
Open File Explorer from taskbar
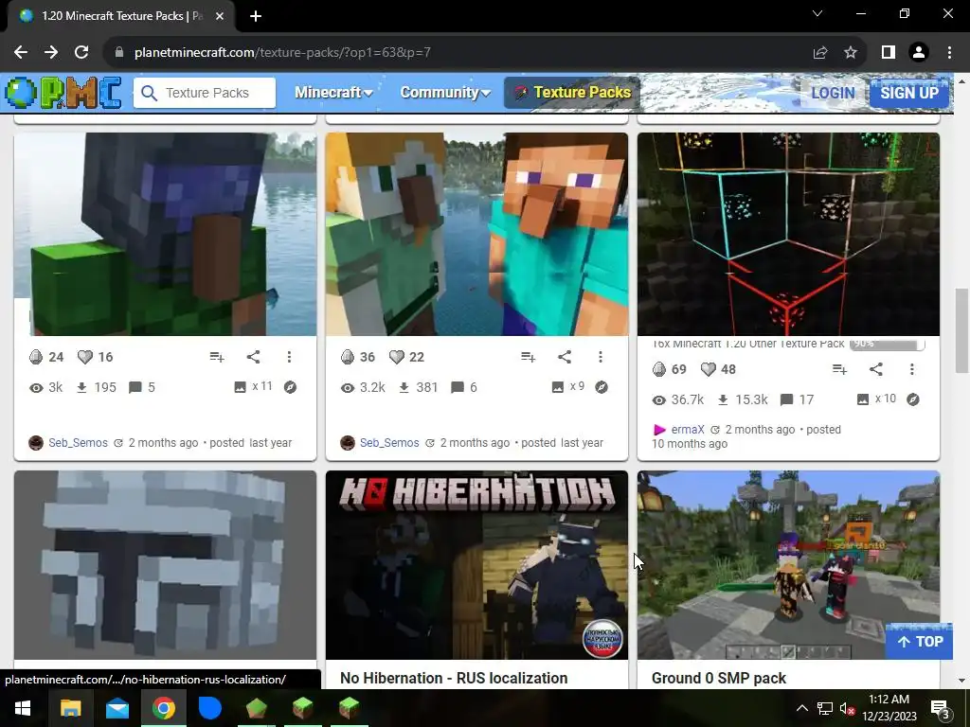[70, 708]
